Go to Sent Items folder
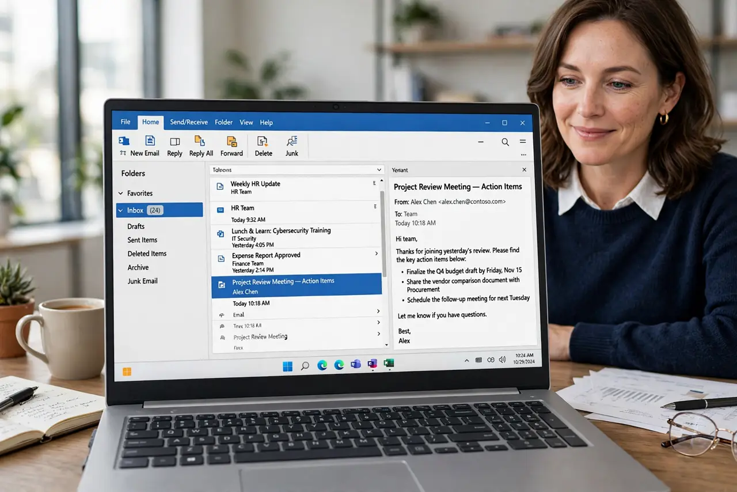Image resolution: width=737 pixels, height=492 pixels. point(142,240)
